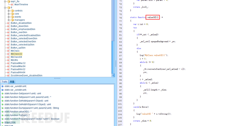Select the MainTimeline class icon
Screen dimensions: 231x126
(12, 5)
